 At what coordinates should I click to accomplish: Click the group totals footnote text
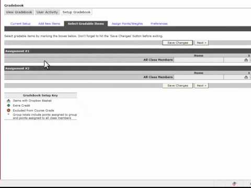pyautogui.click(x=45, y=116)
